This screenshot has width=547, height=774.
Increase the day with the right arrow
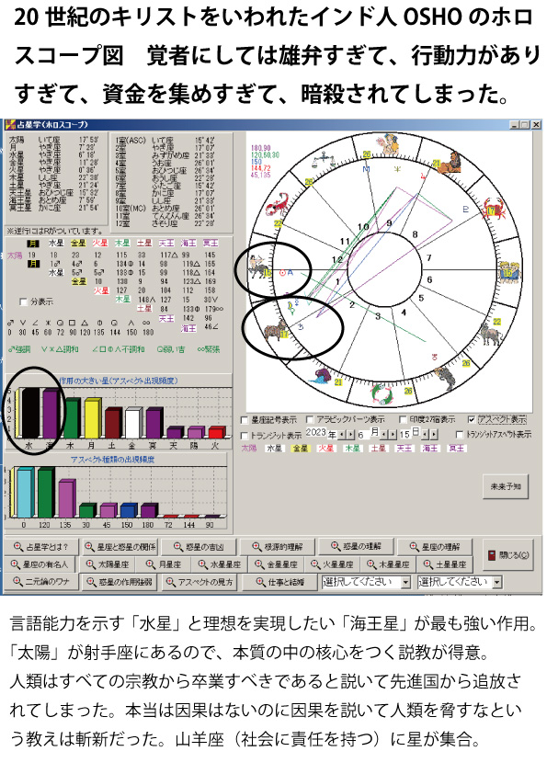434,435
